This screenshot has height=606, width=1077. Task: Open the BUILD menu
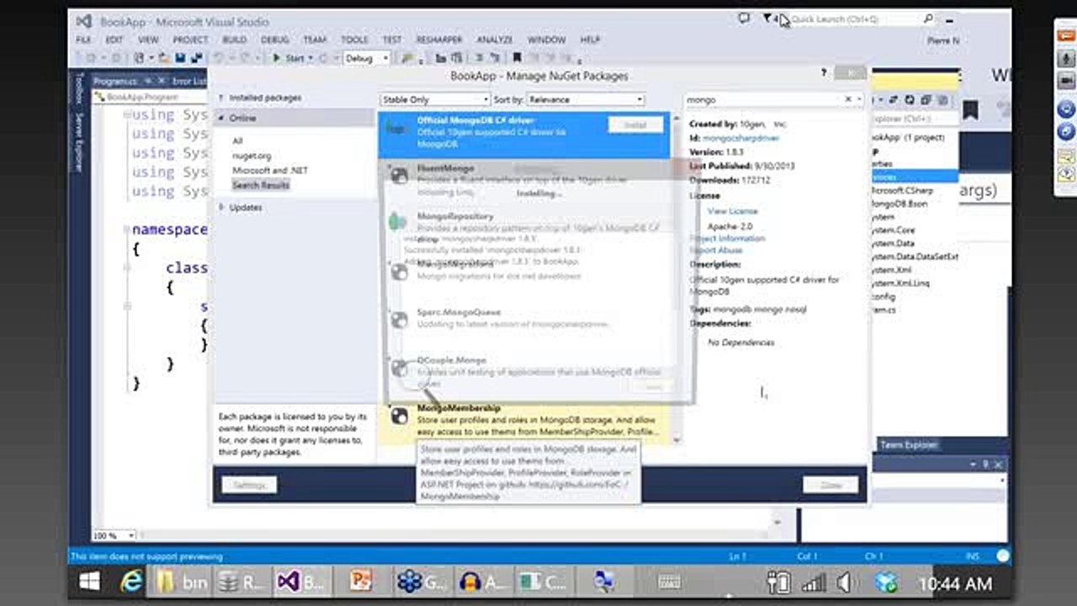pos(235,40)
